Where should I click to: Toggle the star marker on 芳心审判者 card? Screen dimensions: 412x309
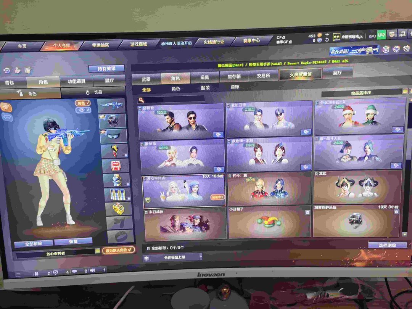(144, 179)
